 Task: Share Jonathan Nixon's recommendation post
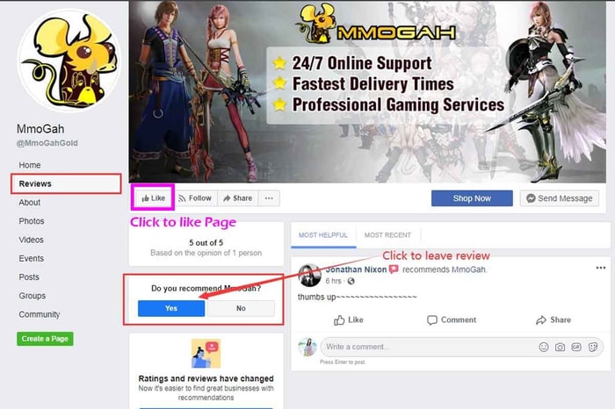(553, 320)
